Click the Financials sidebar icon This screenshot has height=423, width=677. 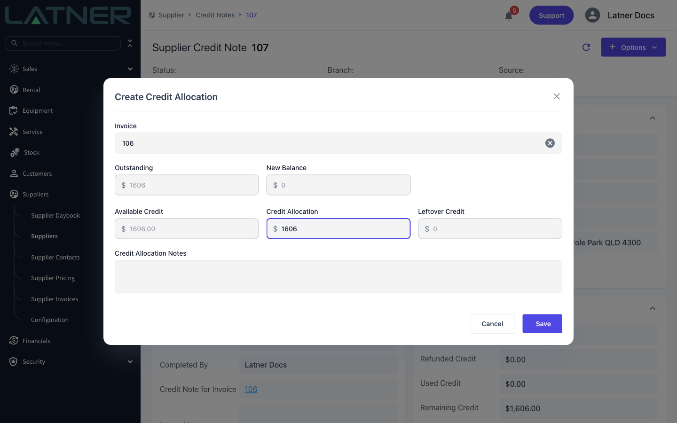pos(14,341)
